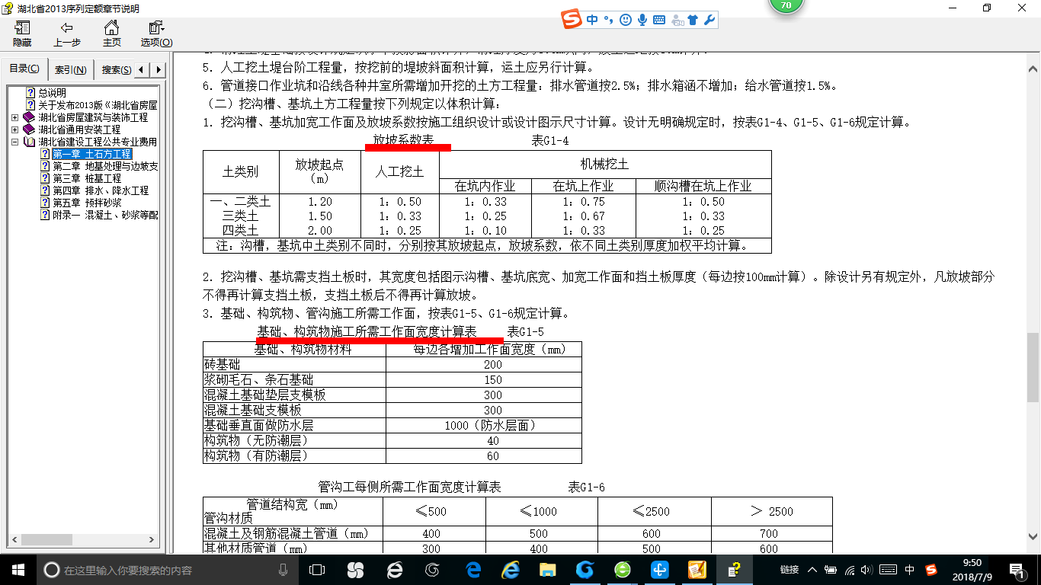The height and width of the screenshot is (585, 1041).
Task: Switch to the 搜索(S) search tab
Action: pos(116,70)
